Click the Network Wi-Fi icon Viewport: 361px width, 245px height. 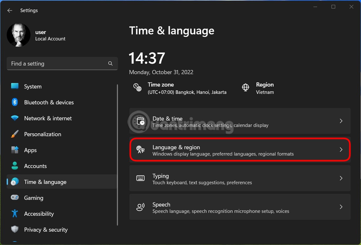(15, 118)
